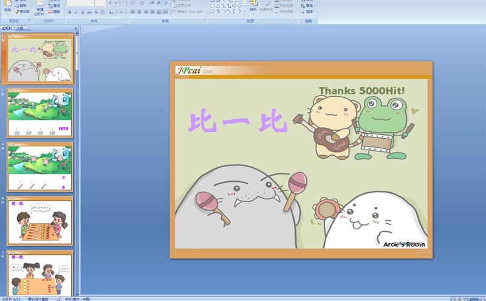Click the 比一比 title text on the slide
The height and width of the screenshot is (301, 486).
point(238,121)
